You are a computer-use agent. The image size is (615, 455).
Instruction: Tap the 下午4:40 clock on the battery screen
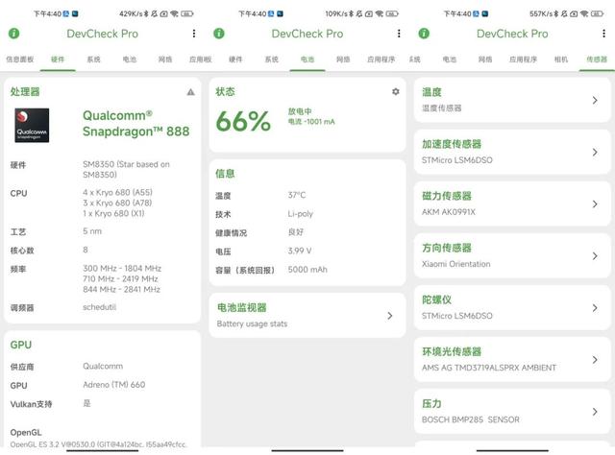tap(253, 13)
